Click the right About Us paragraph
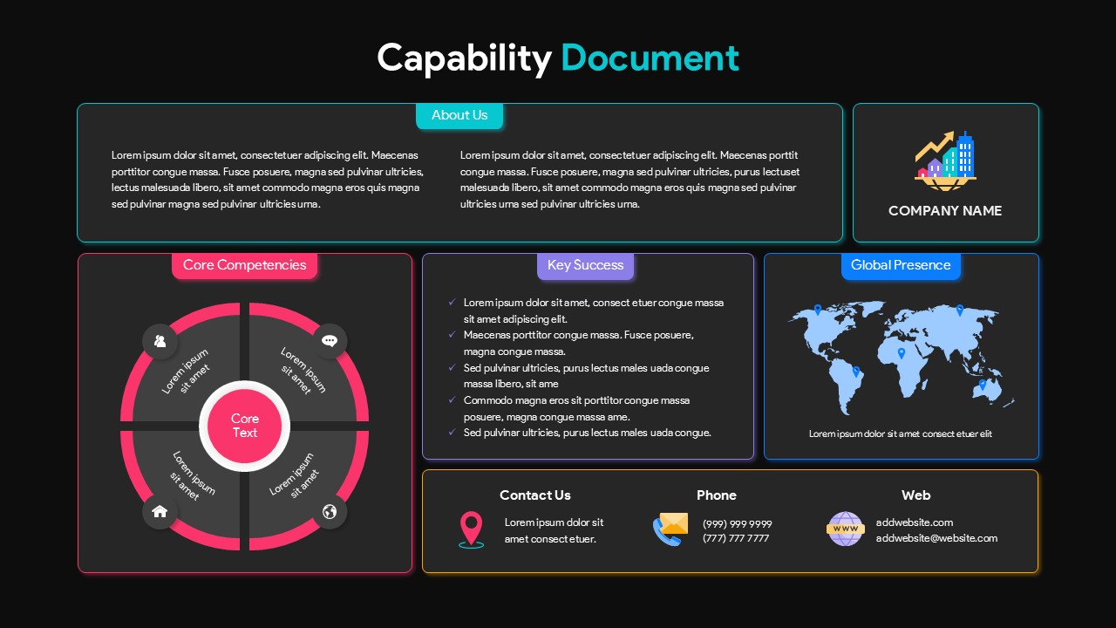 629,180
